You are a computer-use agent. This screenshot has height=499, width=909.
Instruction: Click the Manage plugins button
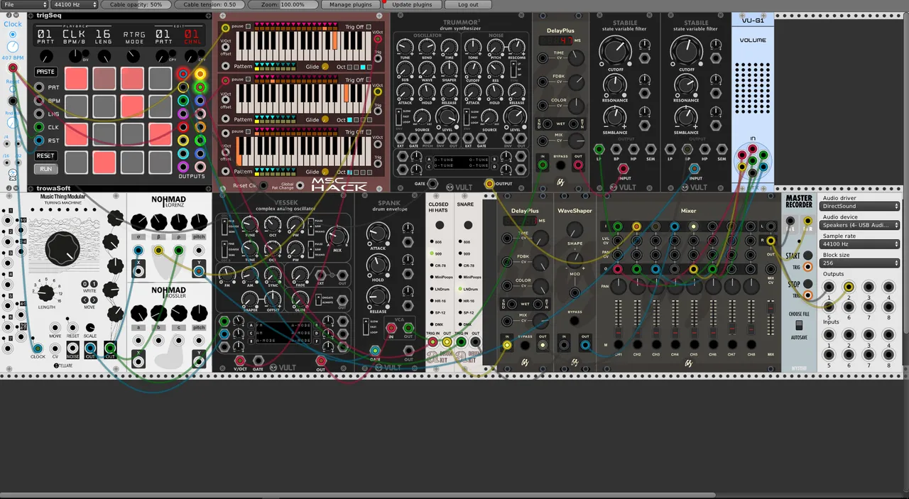tap(351, 4)
